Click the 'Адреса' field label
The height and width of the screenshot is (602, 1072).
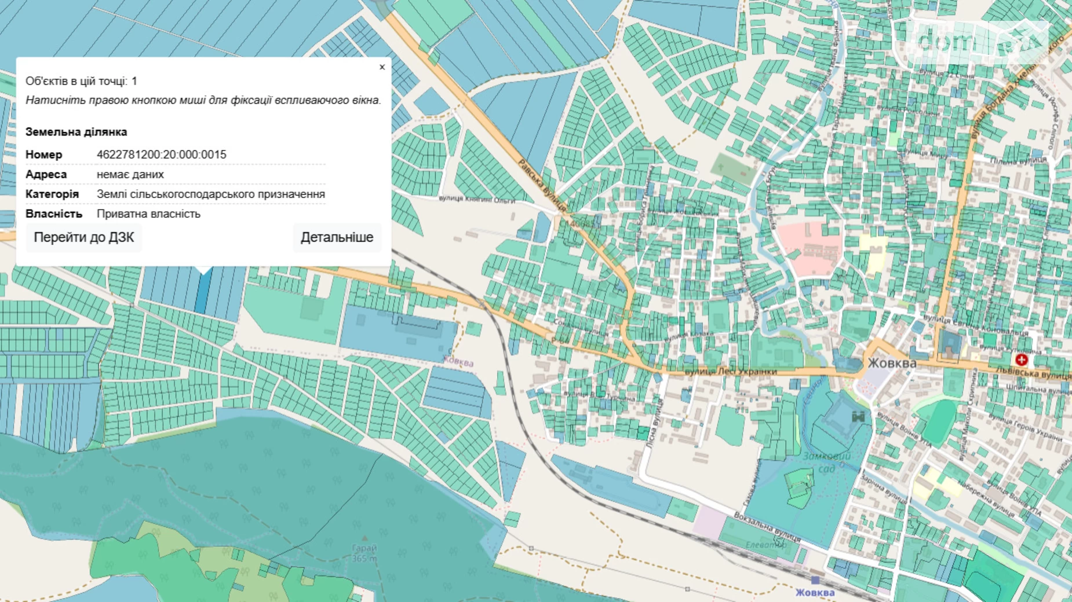pos(46,174)
